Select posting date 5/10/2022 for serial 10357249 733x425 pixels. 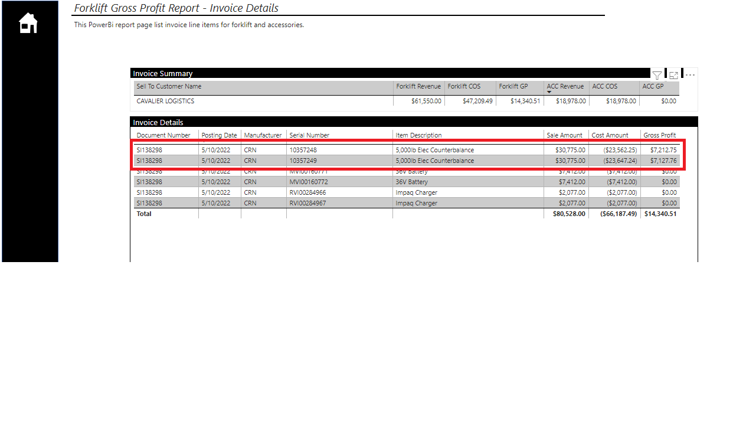215,161
